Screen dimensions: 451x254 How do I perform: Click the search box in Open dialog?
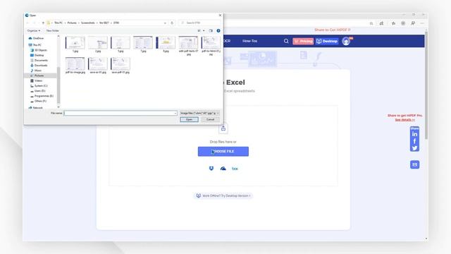point(199,23)
